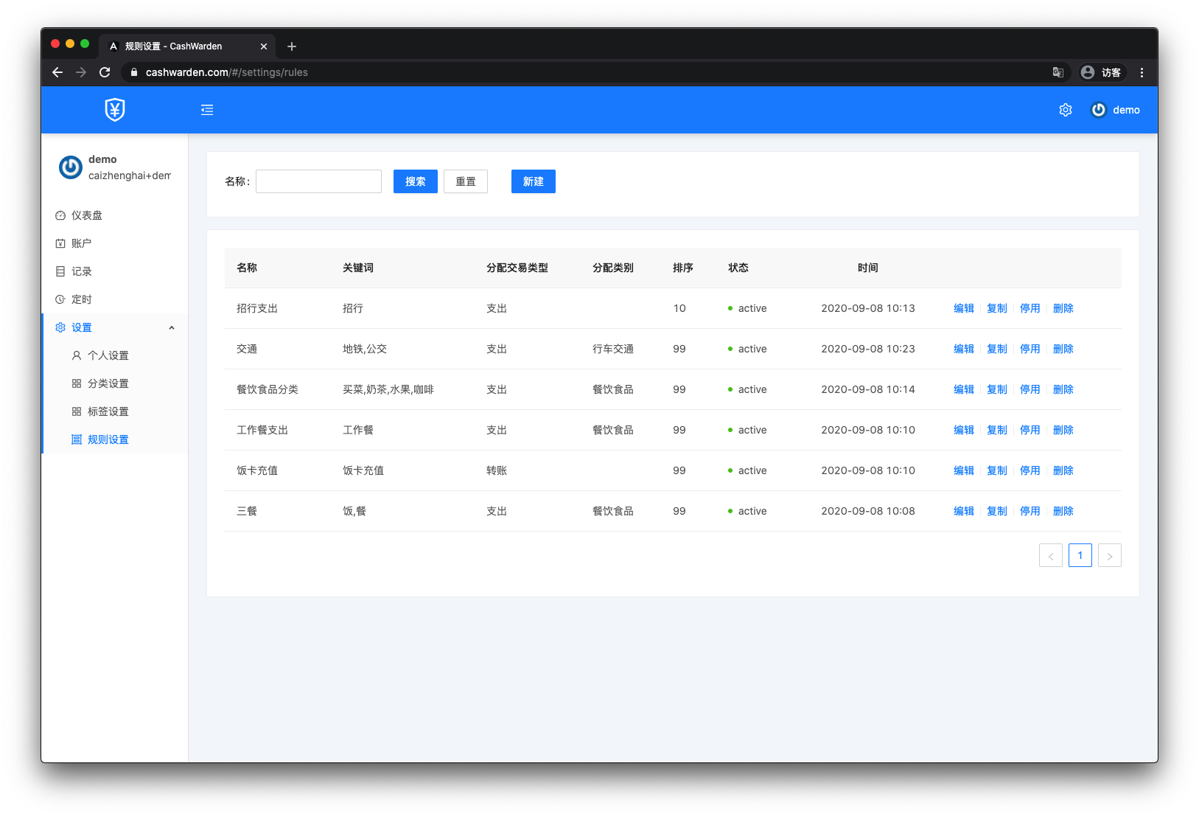The height and width of the screenshot is (817, 1199).
Task: Click 编辑 for the 交通 rule
Action: [x=963, y=349]
